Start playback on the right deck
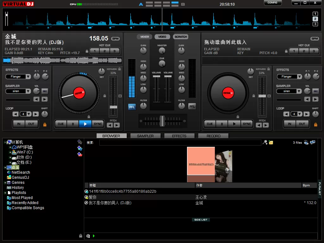Viewport: 324px width, 243px height. [234, 124]
